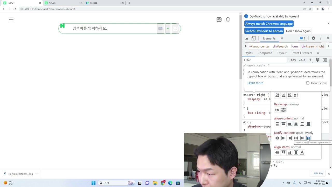Open the on-screen keyboard icon in search bar
332x187 pixels.
point(160,29)
